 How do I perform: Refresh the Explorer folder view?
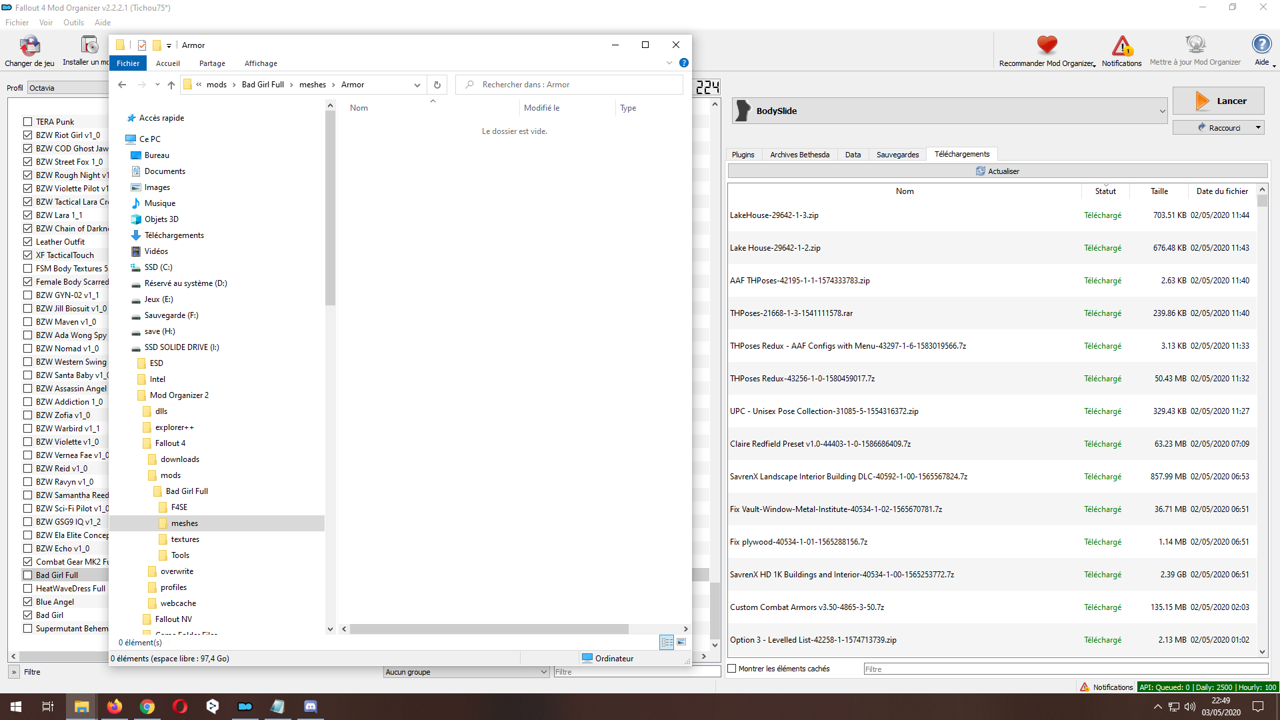[x=437, y=85]
